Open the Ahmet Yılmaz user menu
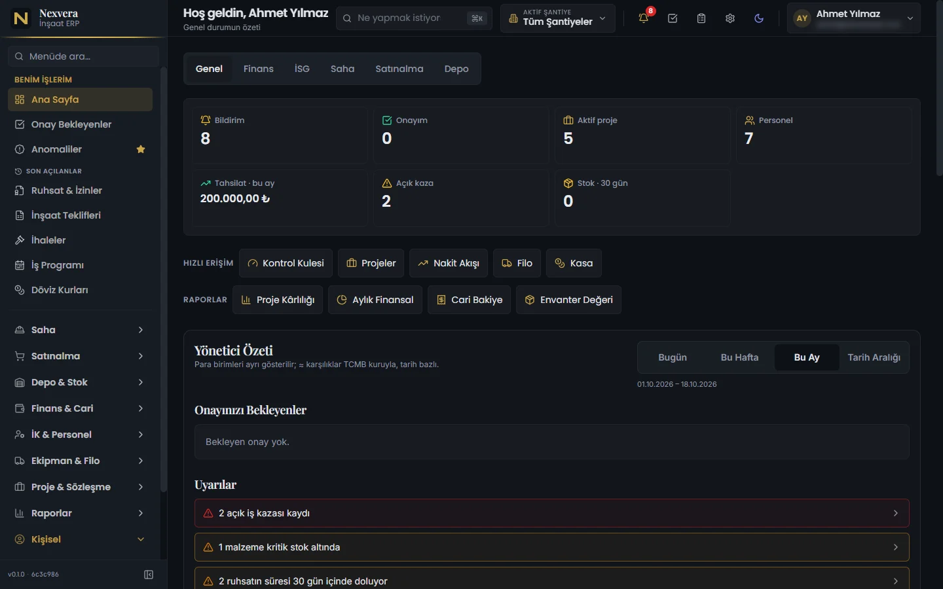Screen dimensions: 943x589 (853, 18)
